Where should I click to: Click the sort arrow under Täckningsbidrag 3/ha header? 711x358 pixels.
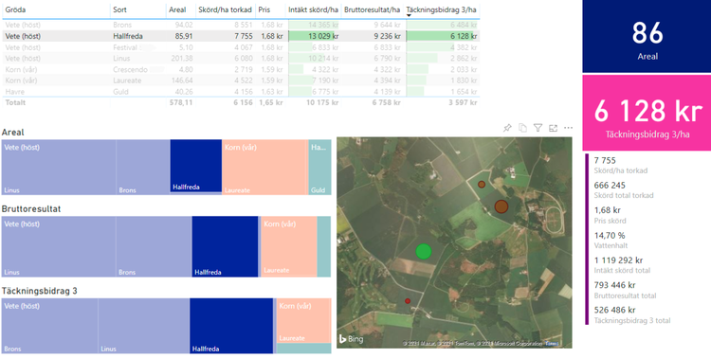(409, 16)
